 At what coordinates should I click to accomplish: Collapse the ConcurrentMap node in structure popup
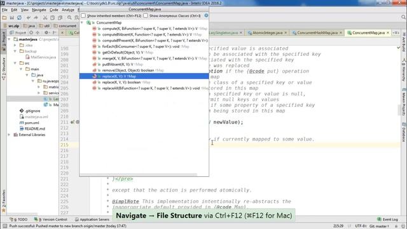(x=82, y=23)
